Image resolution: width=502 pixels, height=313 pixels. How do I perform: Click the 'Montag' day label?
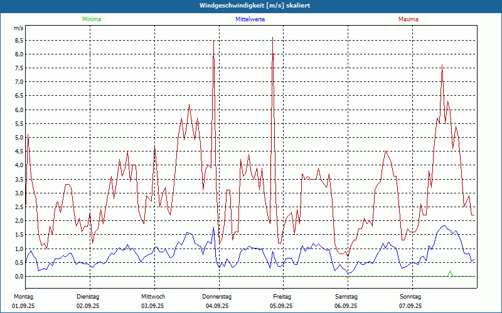23,297
